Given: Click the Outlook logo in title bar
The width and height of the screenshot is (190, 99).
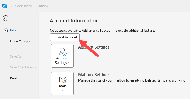Looking at the screenshot, I should click(5, 6).
